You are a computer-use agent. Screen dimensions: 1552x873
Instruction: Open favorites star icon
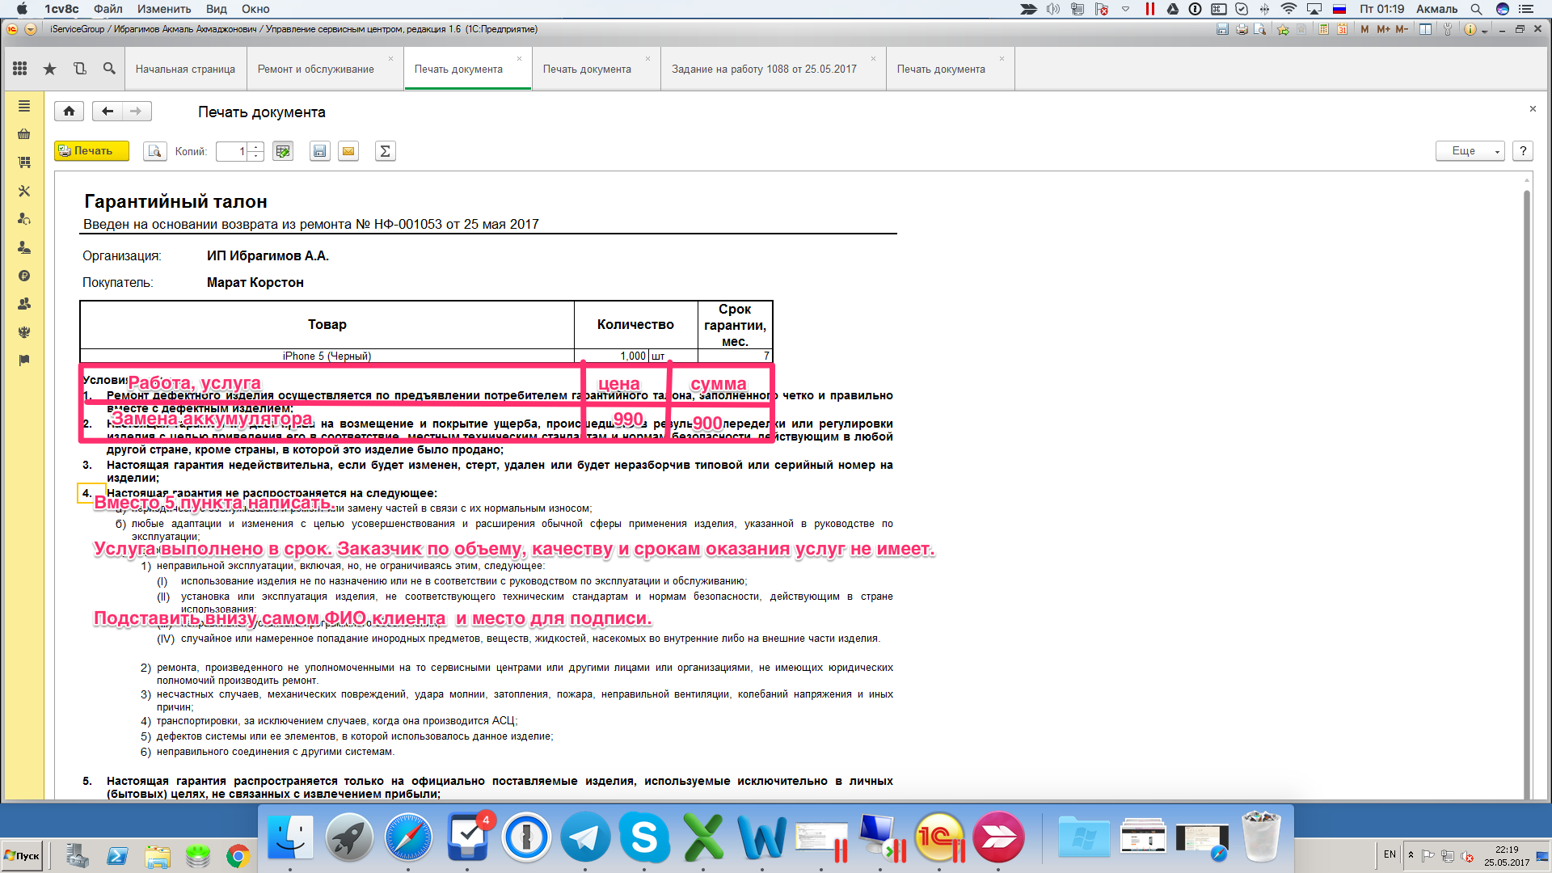click(x=50, y=69)
